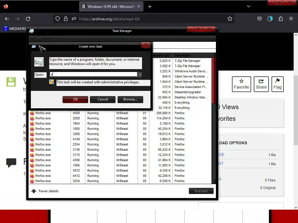The width and height of the screenshot is (298, 223).
Task: Open the Firefox hamburger menu
Action: pos(291,19)
